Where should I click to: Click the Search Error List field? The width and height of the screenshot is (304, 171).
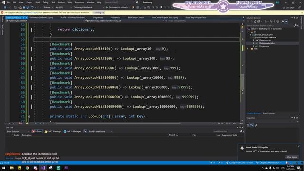[226, 131]
